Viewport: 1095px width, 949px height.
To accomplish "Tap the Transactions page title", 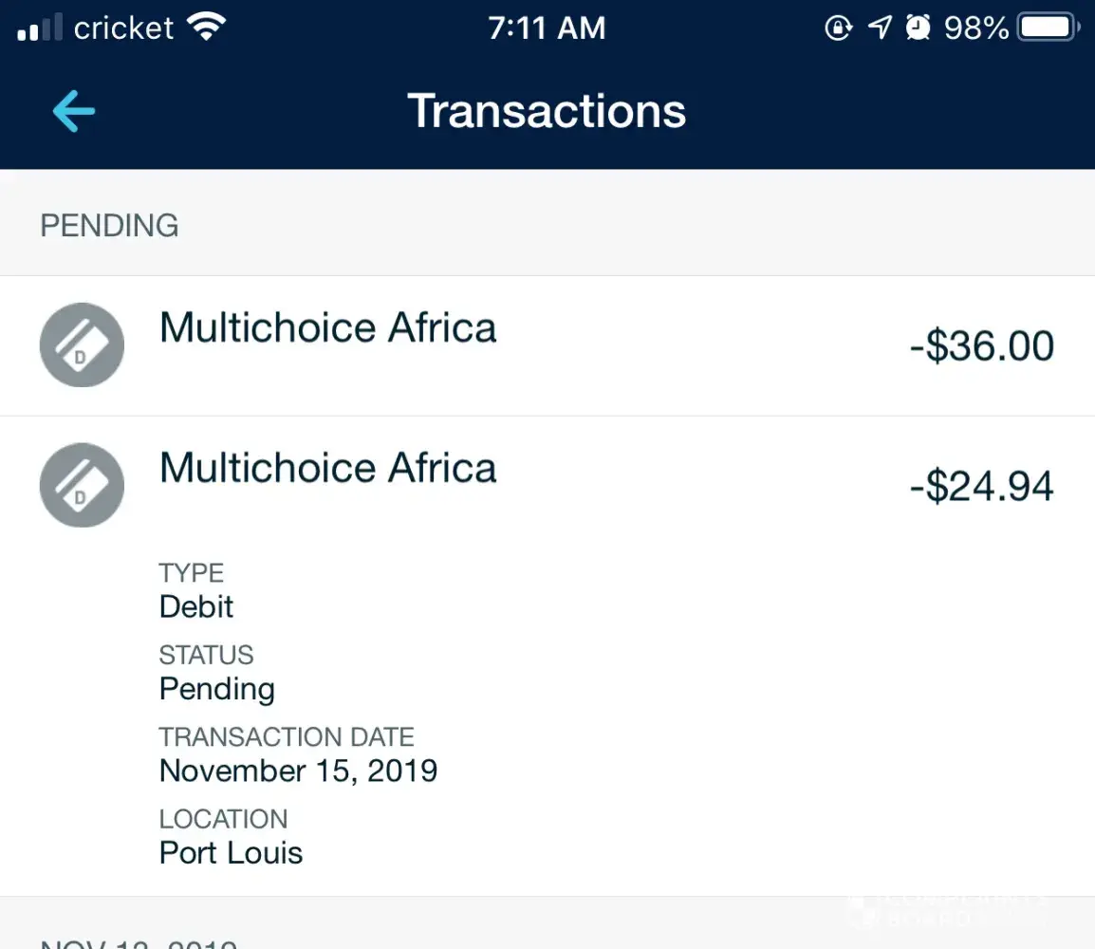I will [x=547, y=111].
